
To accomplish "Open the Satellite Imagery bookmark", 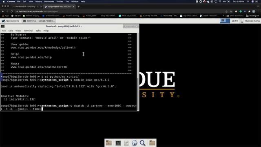I will coord(32,16).
